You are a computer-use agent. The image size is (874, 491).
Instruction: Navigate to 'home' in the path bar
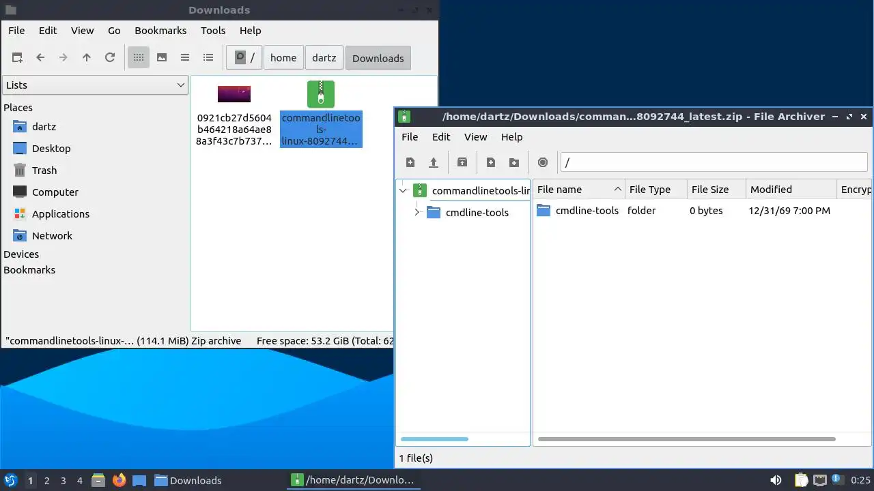pos(283,58)
